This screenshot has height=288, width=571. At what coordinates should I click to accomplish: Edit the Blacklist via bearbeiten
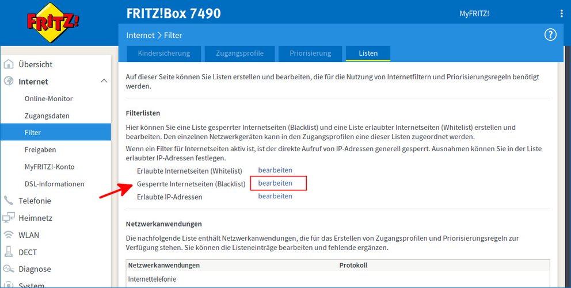tap(275, 183)
